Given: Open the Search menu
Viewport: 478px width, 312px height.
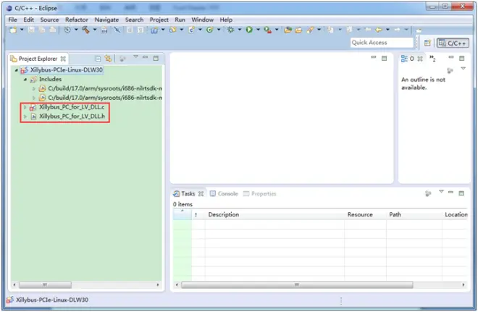Looking at the screenshot, I should [134, 20].
